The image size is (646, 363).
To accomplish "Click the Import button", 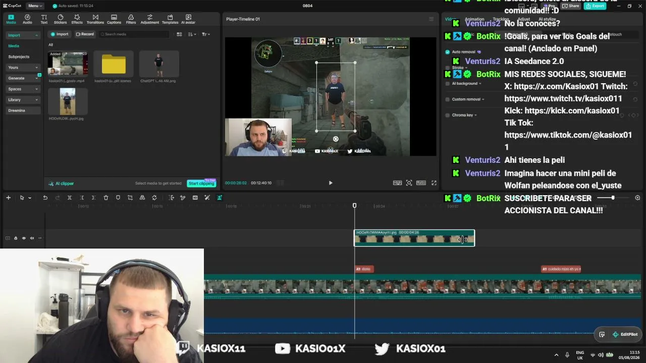I will point(60,34).
